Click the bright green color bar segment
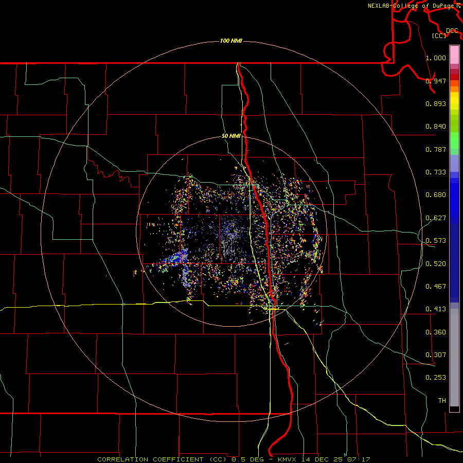 tap(454, 140)
